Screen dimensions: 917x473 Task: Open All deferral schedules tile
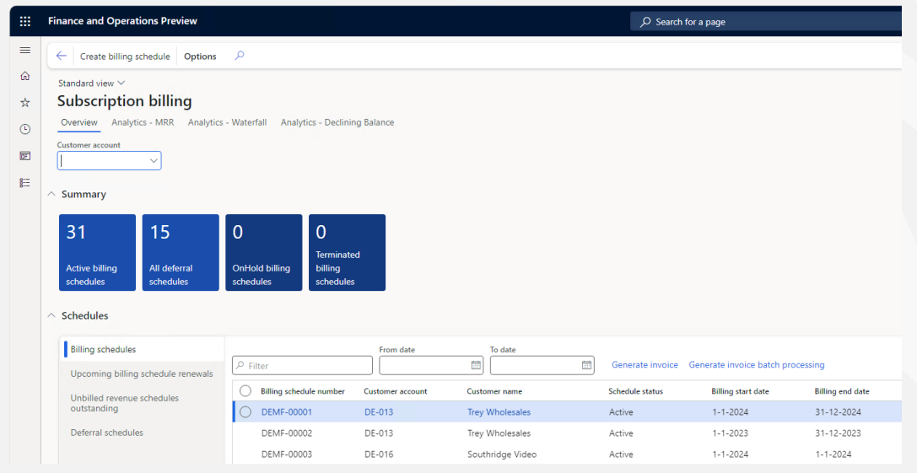[181, 253]
